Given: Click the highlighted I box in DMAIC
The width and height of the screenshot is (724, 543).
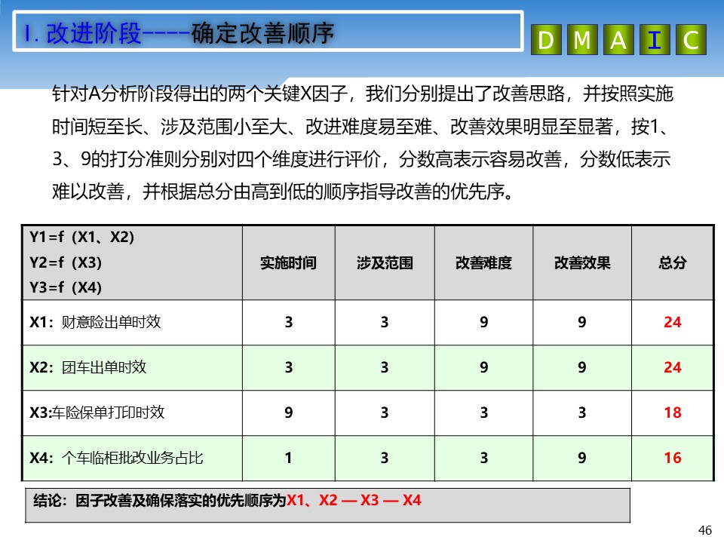Looking at the screenshot, I should point(655,40).
